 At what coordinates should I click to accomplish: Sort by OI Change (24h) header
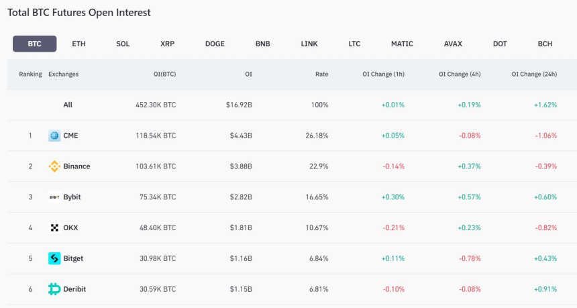(x=534, y=74)
